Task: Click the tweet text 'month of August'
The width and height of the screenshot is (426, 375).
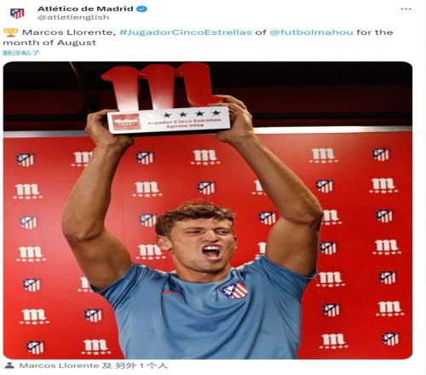Action: (49, 43)
